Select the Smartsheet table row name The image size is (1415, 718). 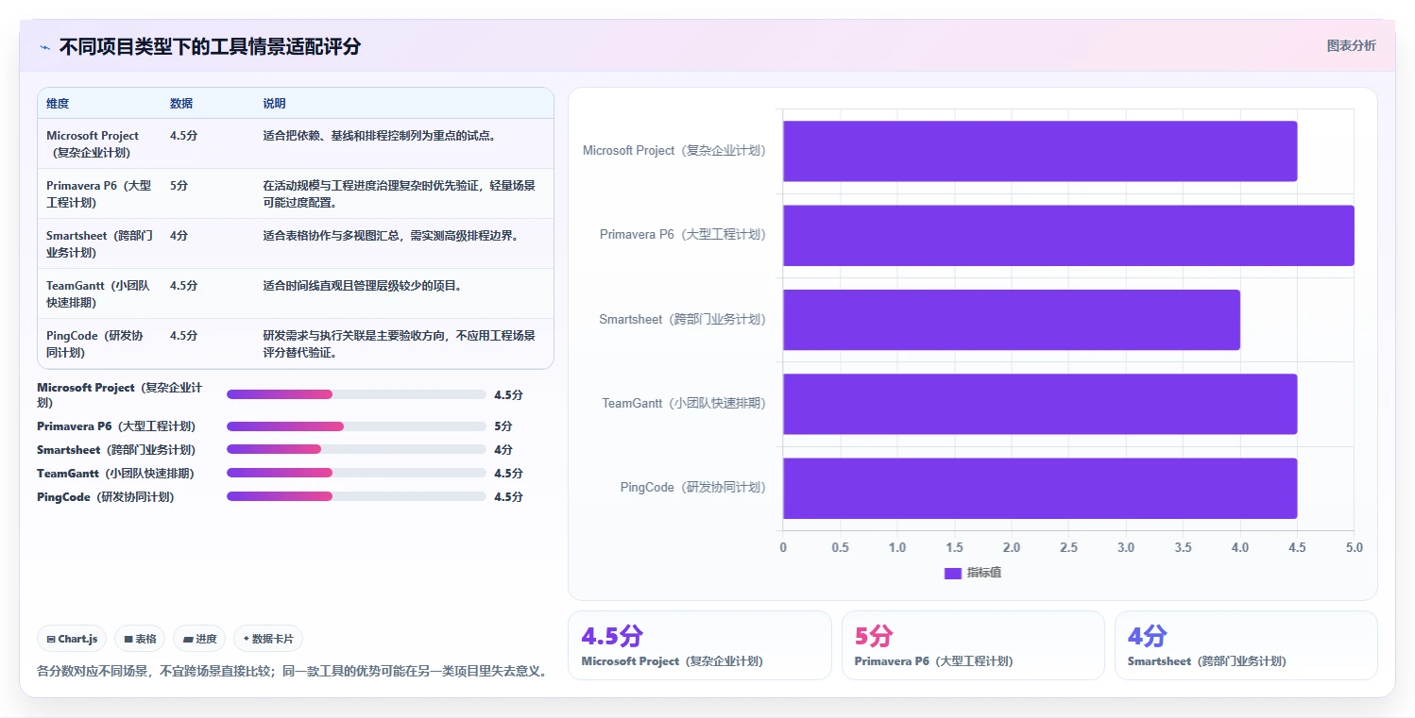[x=99, y=243]
